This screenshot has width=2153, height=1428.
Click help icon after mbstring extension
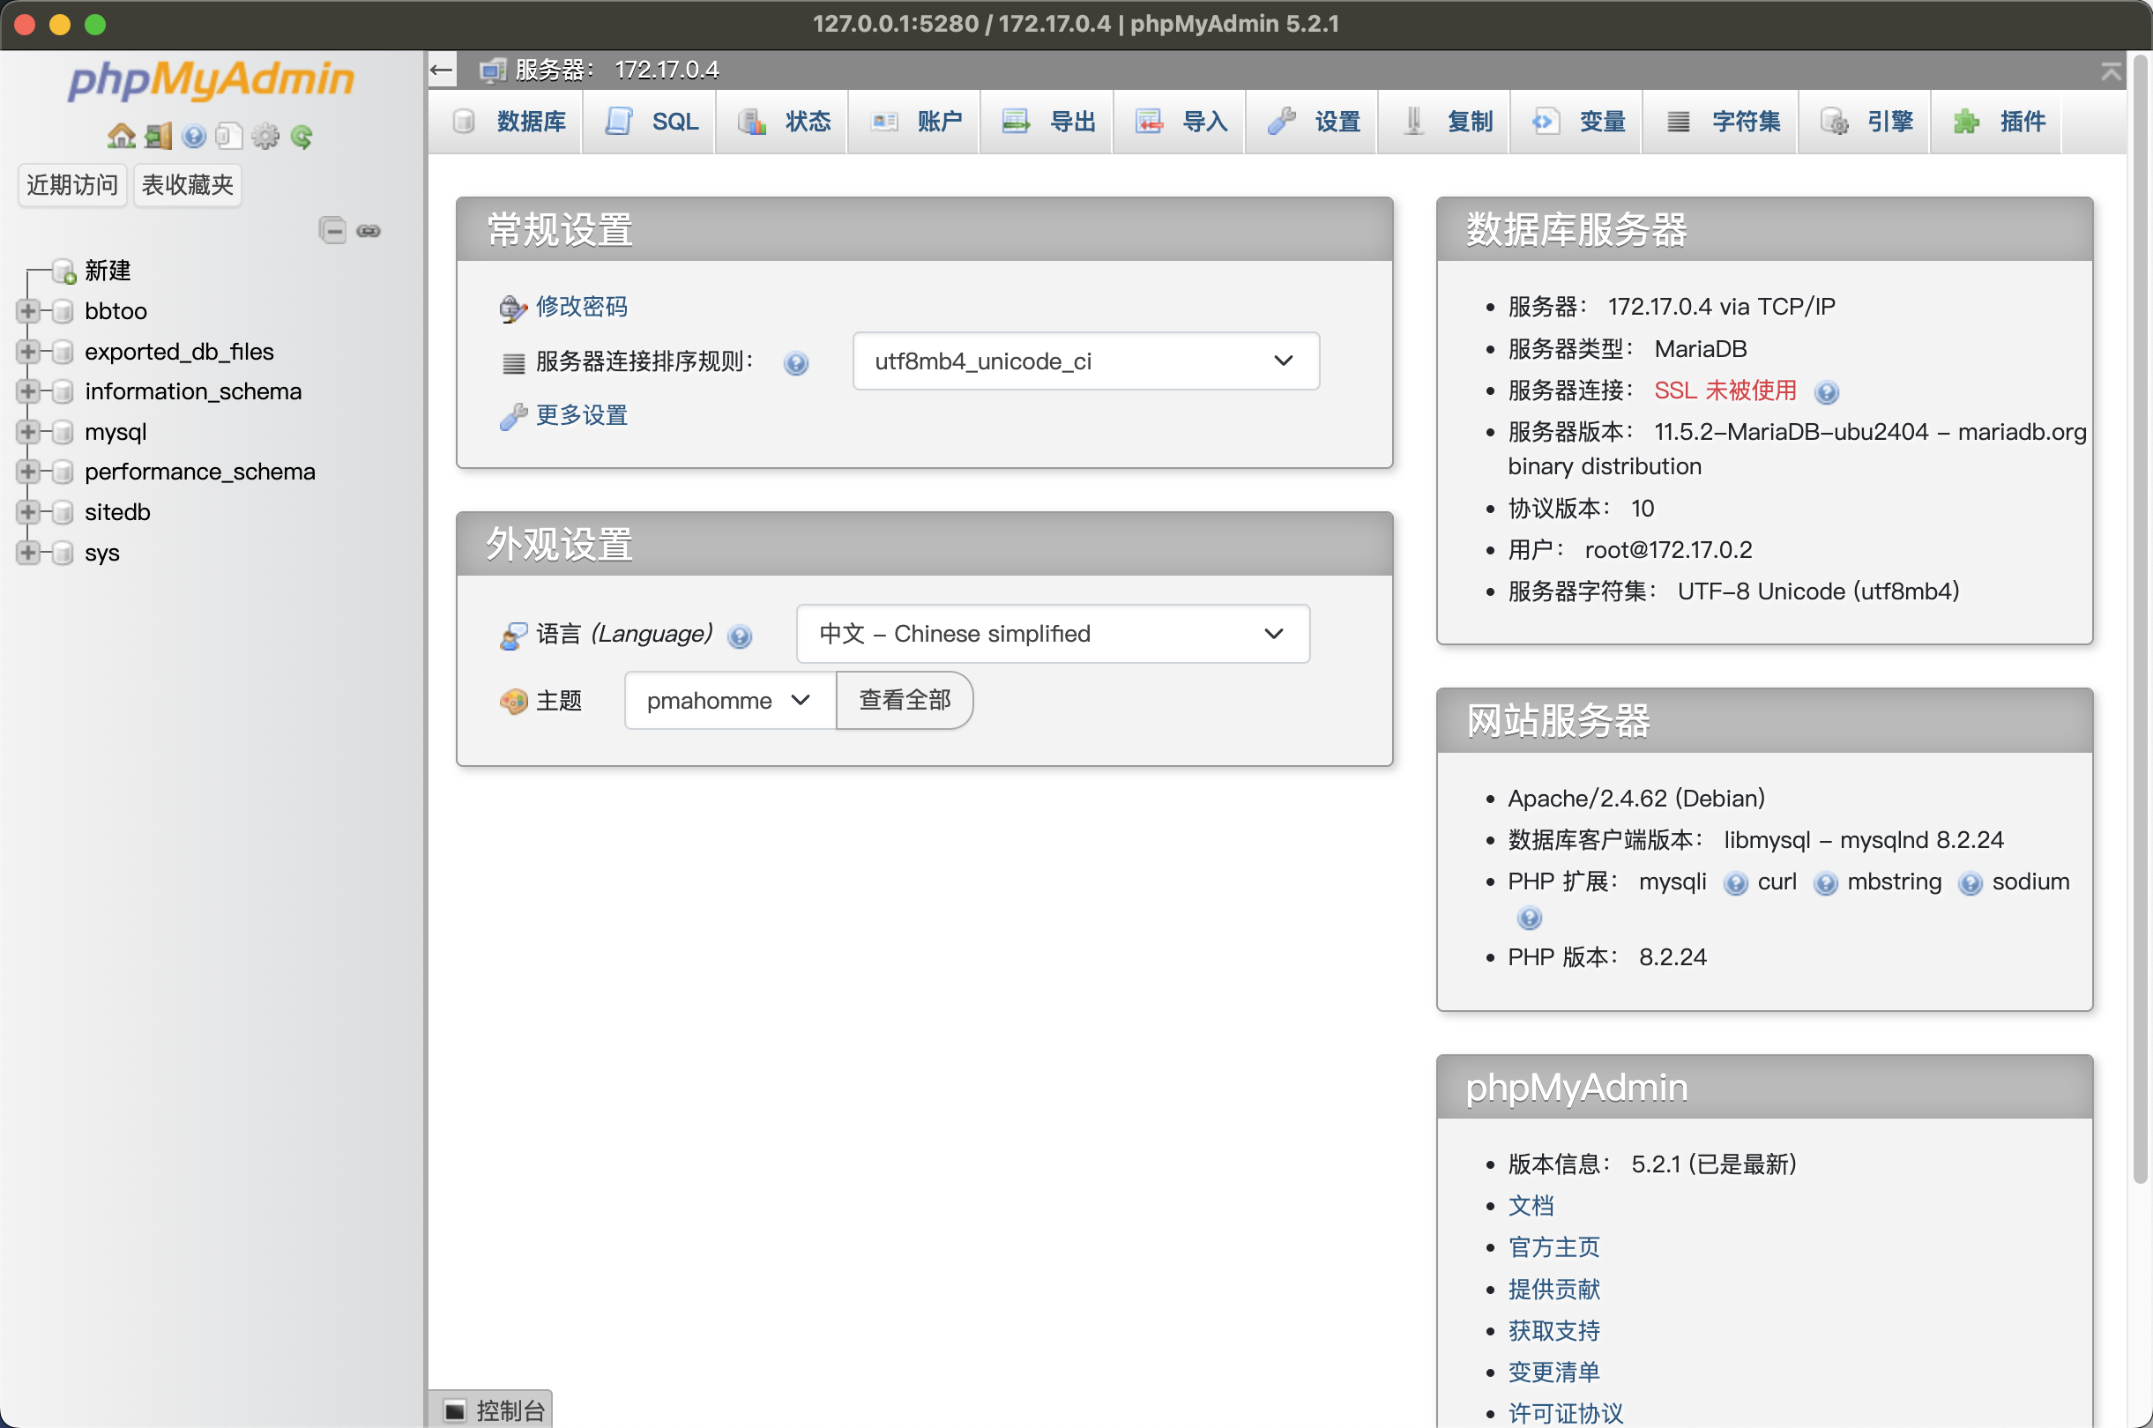click(x=1969, y=883)
